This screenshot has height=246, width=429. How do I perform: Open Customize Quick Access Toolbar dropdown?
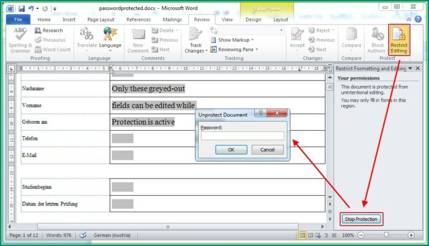[x=55, y=9]
